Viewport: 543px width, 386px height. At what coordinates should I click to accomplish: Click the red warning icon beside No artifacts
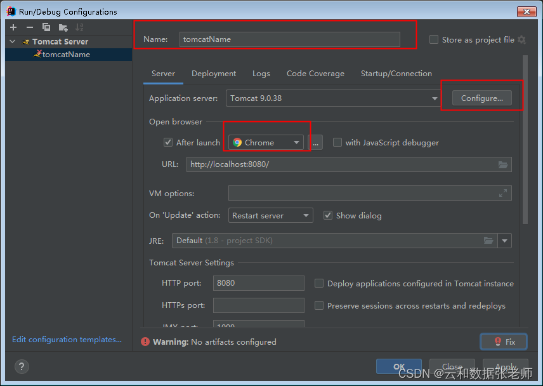click(x=145, y=342)
